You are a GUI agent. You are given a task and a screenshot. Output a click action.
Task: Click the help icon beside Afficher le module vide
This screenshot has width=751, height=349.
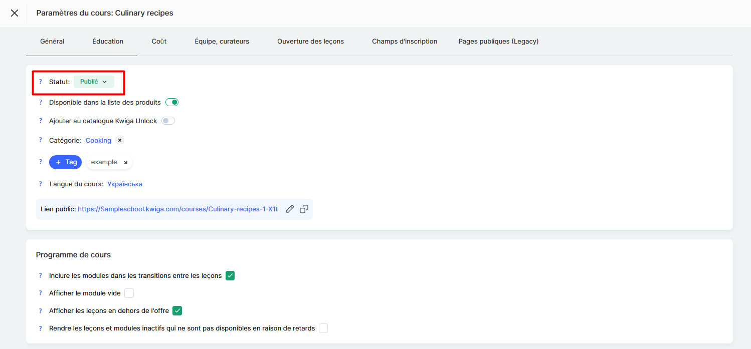click(41, 293)
